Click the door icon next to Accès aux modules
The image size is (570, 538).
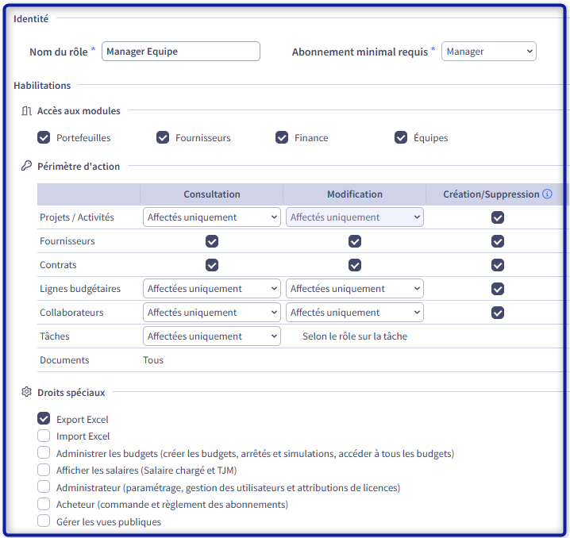26,111
